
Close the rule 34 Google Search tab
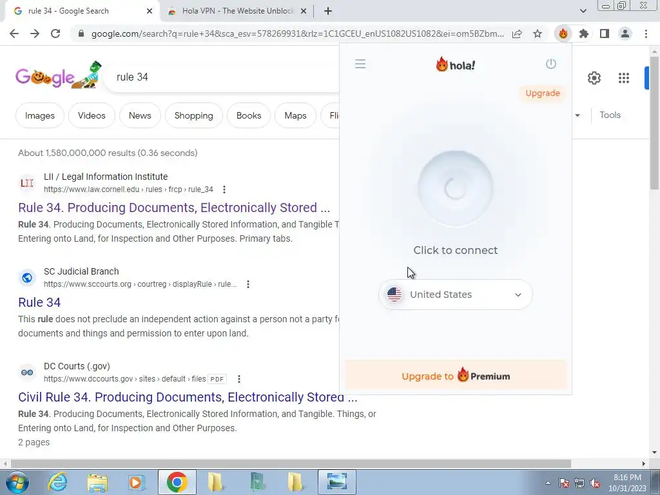(x=150, y=11)
